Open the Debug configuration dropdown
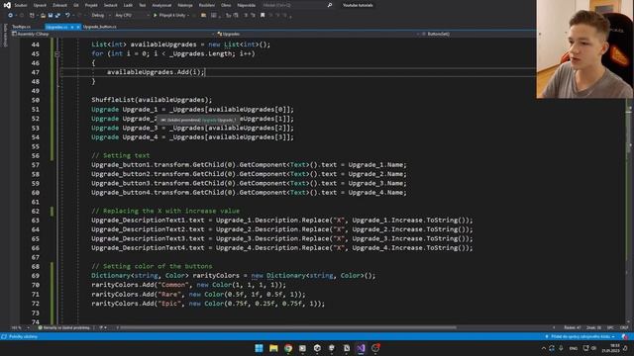 (x=100, y=16)
